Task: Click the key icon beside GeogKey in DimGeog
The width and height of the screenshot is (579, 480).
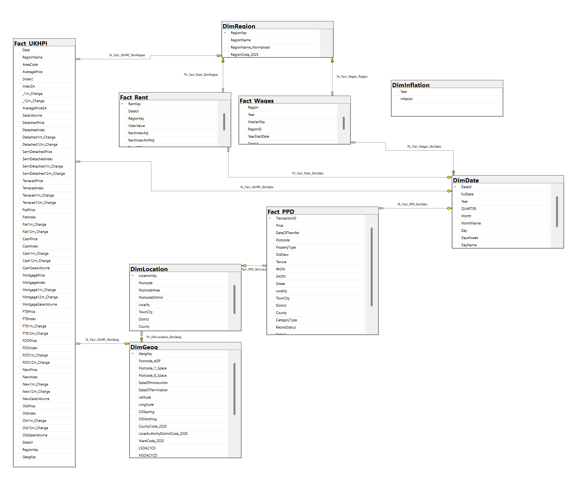Action: 133,354
